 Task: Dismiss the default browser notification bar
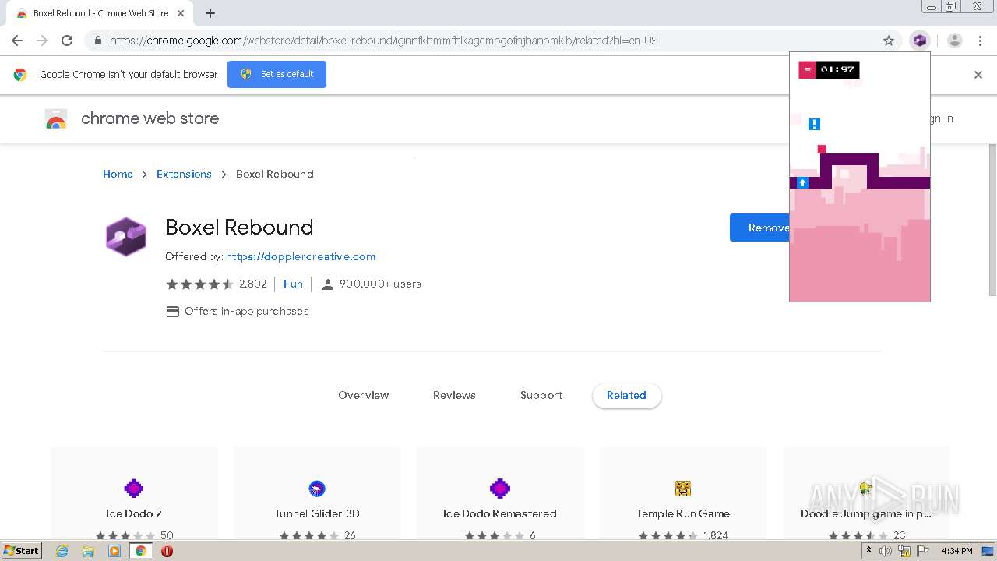coord(978,75)
